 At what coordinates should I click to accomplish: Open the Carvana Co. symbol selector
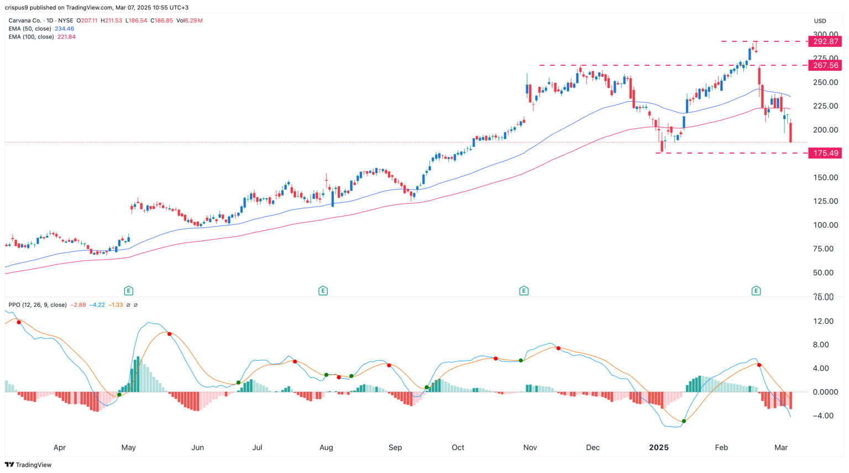coord(24,20)
